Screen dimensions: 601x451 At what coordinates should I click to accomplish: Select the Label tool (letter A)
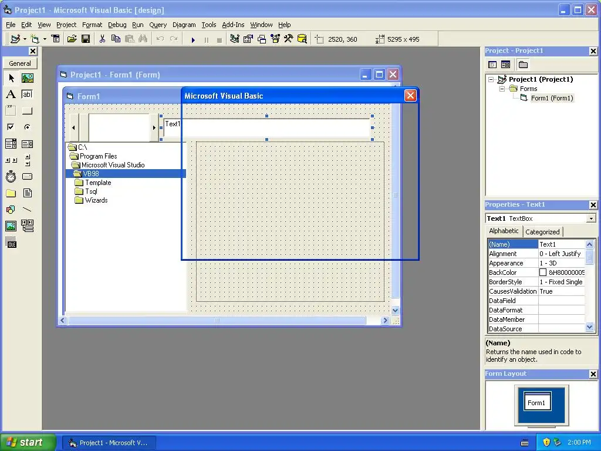pos(11,95)
